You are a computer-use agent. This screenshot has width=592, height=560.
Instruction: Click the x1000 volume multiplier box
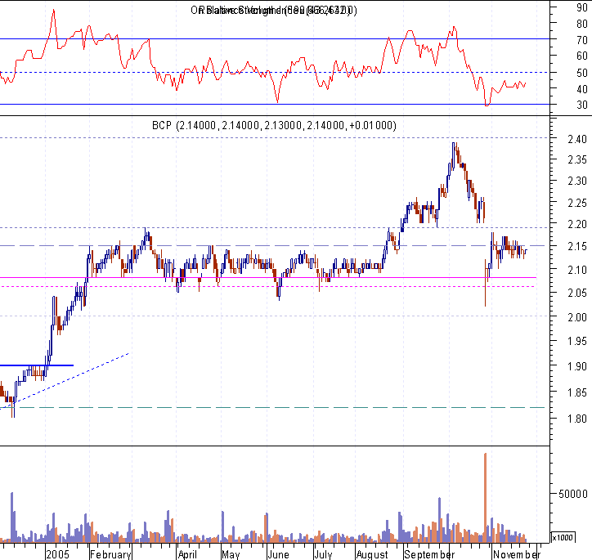(563, 537)
